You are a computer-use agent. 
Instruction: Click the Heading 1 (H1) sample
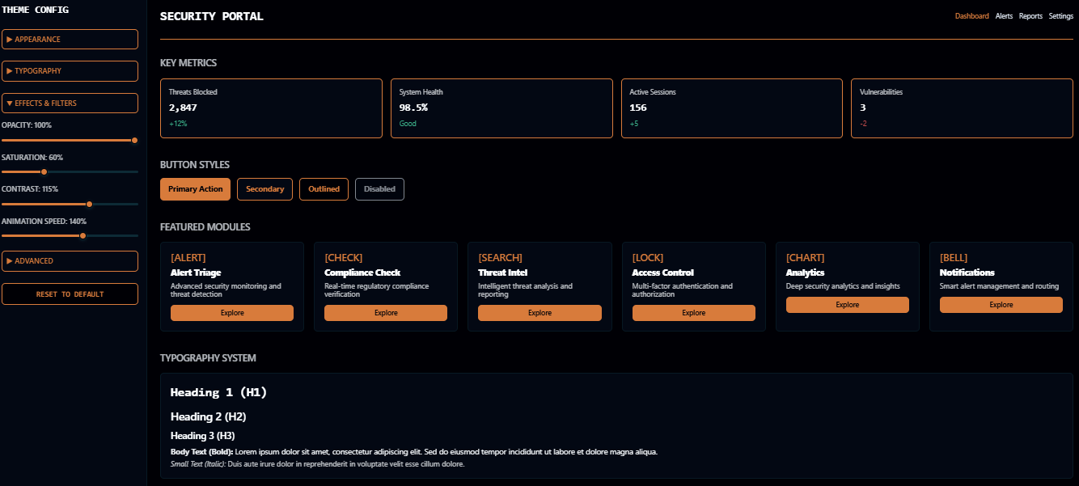click(x=218, y=392)
